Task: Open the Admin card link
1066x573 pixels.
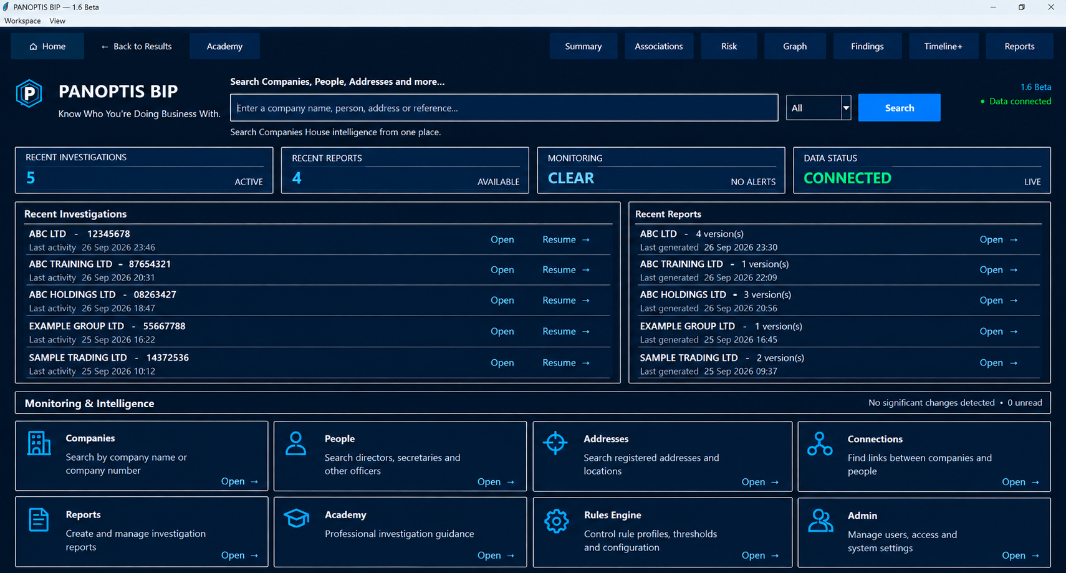Action: [1020, 555]
